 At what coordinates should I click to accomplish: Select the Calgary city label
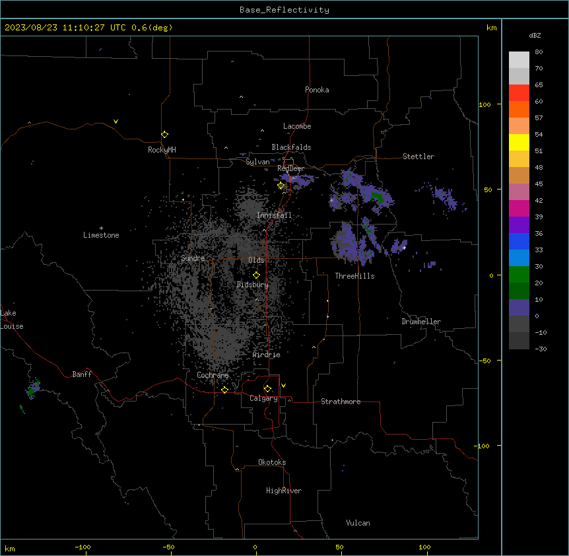[x=263, y=398]
